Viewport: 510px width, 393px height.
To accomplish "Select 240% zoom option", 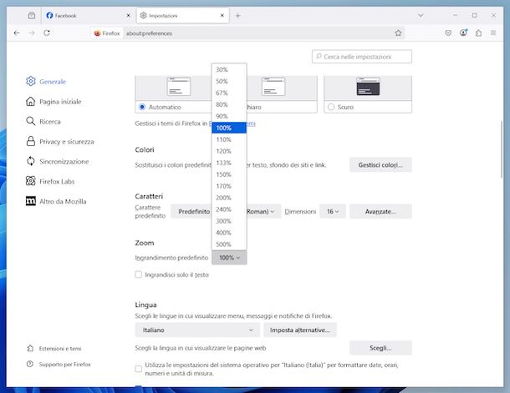I will (x=229, y=209).
